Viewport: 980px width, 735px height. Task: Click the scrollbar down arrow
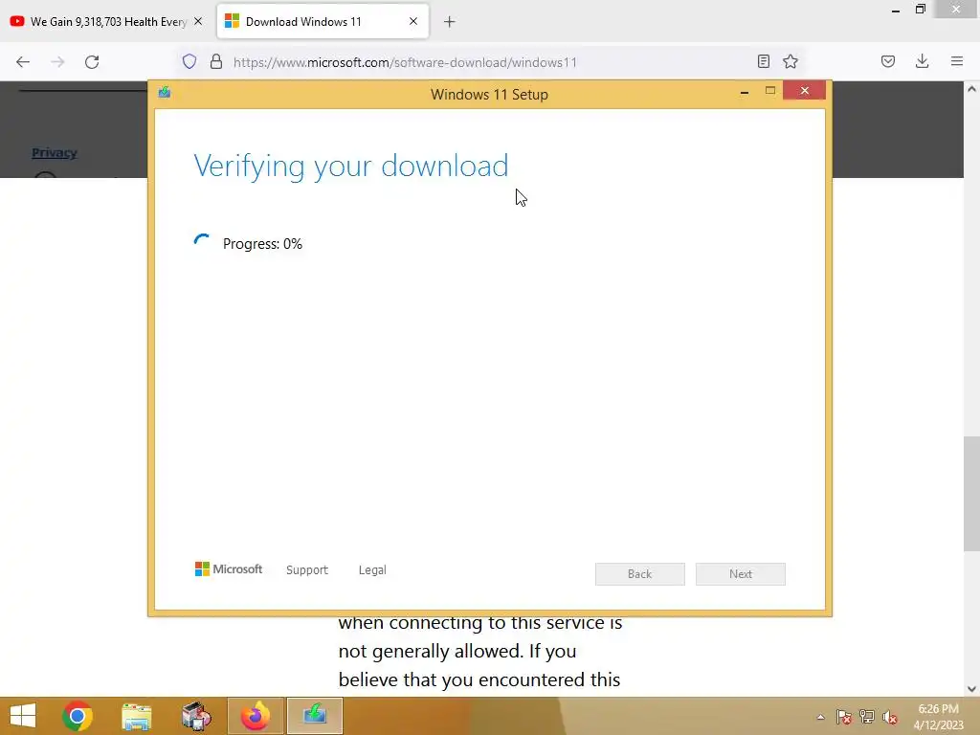click(x=971, y=689)
